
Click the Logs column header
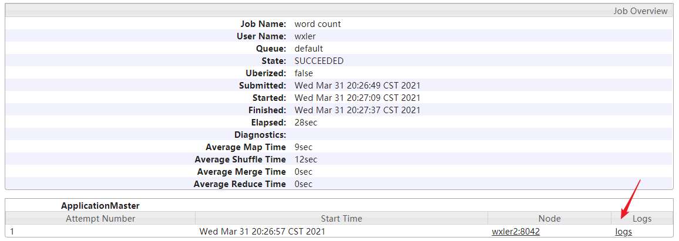[642, 219]
